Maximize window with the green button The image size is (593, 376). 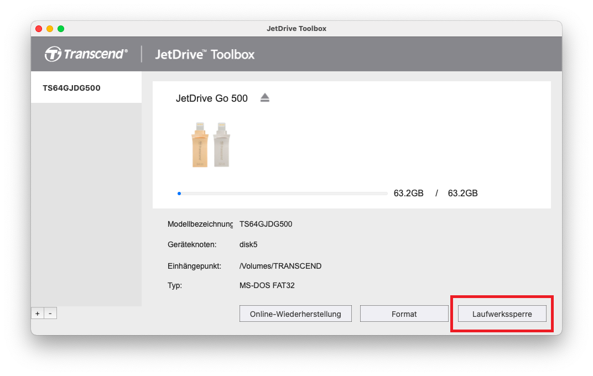pos(61,29)
